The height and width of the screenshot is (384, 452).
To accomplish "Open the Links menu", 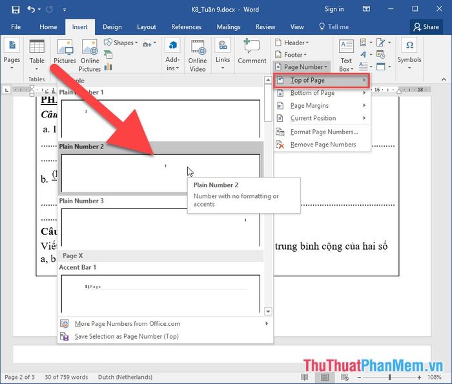I will 223,54.
